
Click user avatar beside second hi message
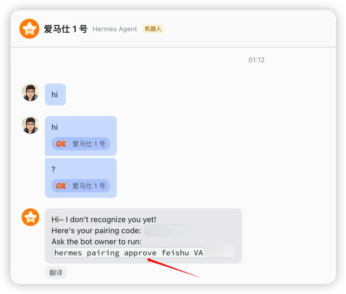click(x=30, y=125)
